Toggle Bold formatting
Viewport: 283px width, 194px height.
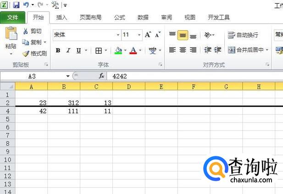click(x=58, y=50)
